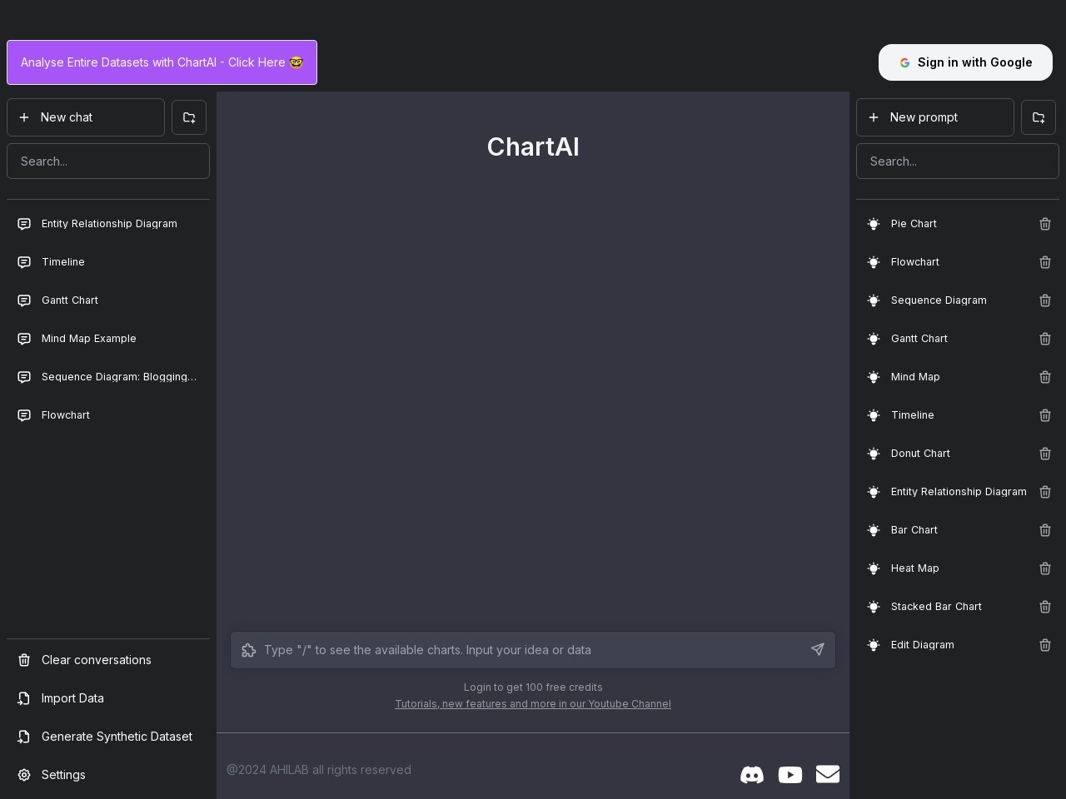Create a new chat folder

click(x=189, y=117)
